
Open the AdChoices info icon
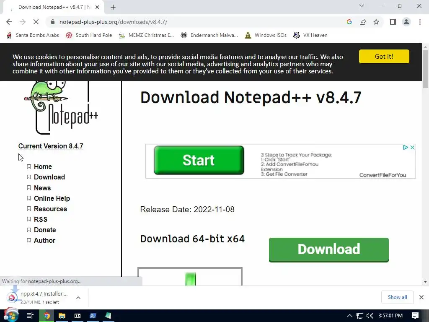point(406,147)
